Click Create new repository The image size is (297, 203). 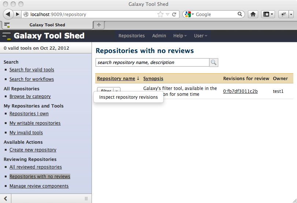tap(33, 150)
